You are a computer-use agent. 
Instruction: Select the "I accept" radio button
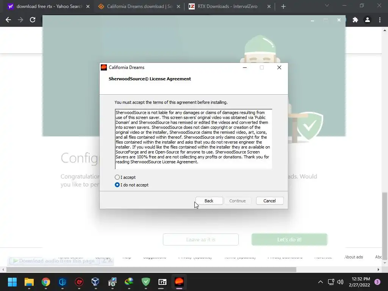(x=117, y=177)
